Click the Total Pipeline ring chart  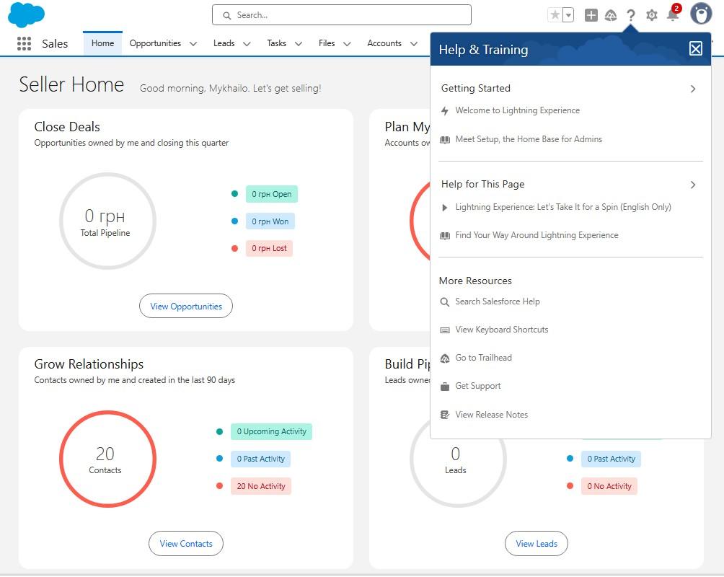click(x=107, y=221)
